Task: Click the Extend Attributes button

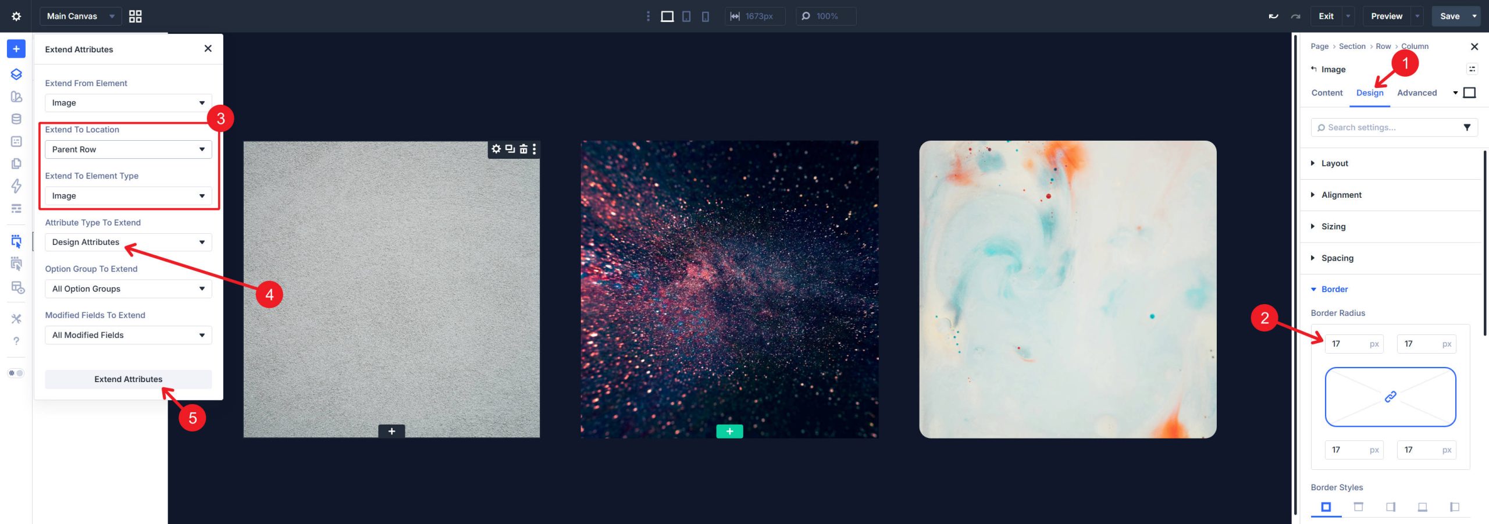Action: pos(128,379)
